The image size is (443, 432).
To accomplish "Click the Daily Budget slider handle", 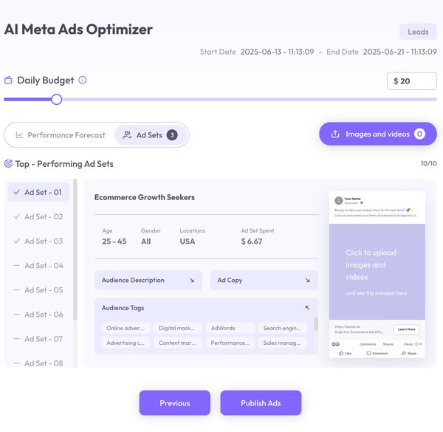I will (56, 100).
